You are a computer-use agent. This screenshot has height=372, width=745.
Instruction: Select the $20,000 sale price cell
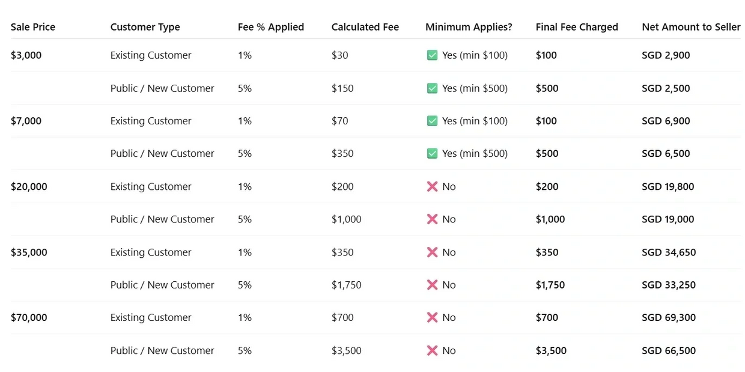29,187
